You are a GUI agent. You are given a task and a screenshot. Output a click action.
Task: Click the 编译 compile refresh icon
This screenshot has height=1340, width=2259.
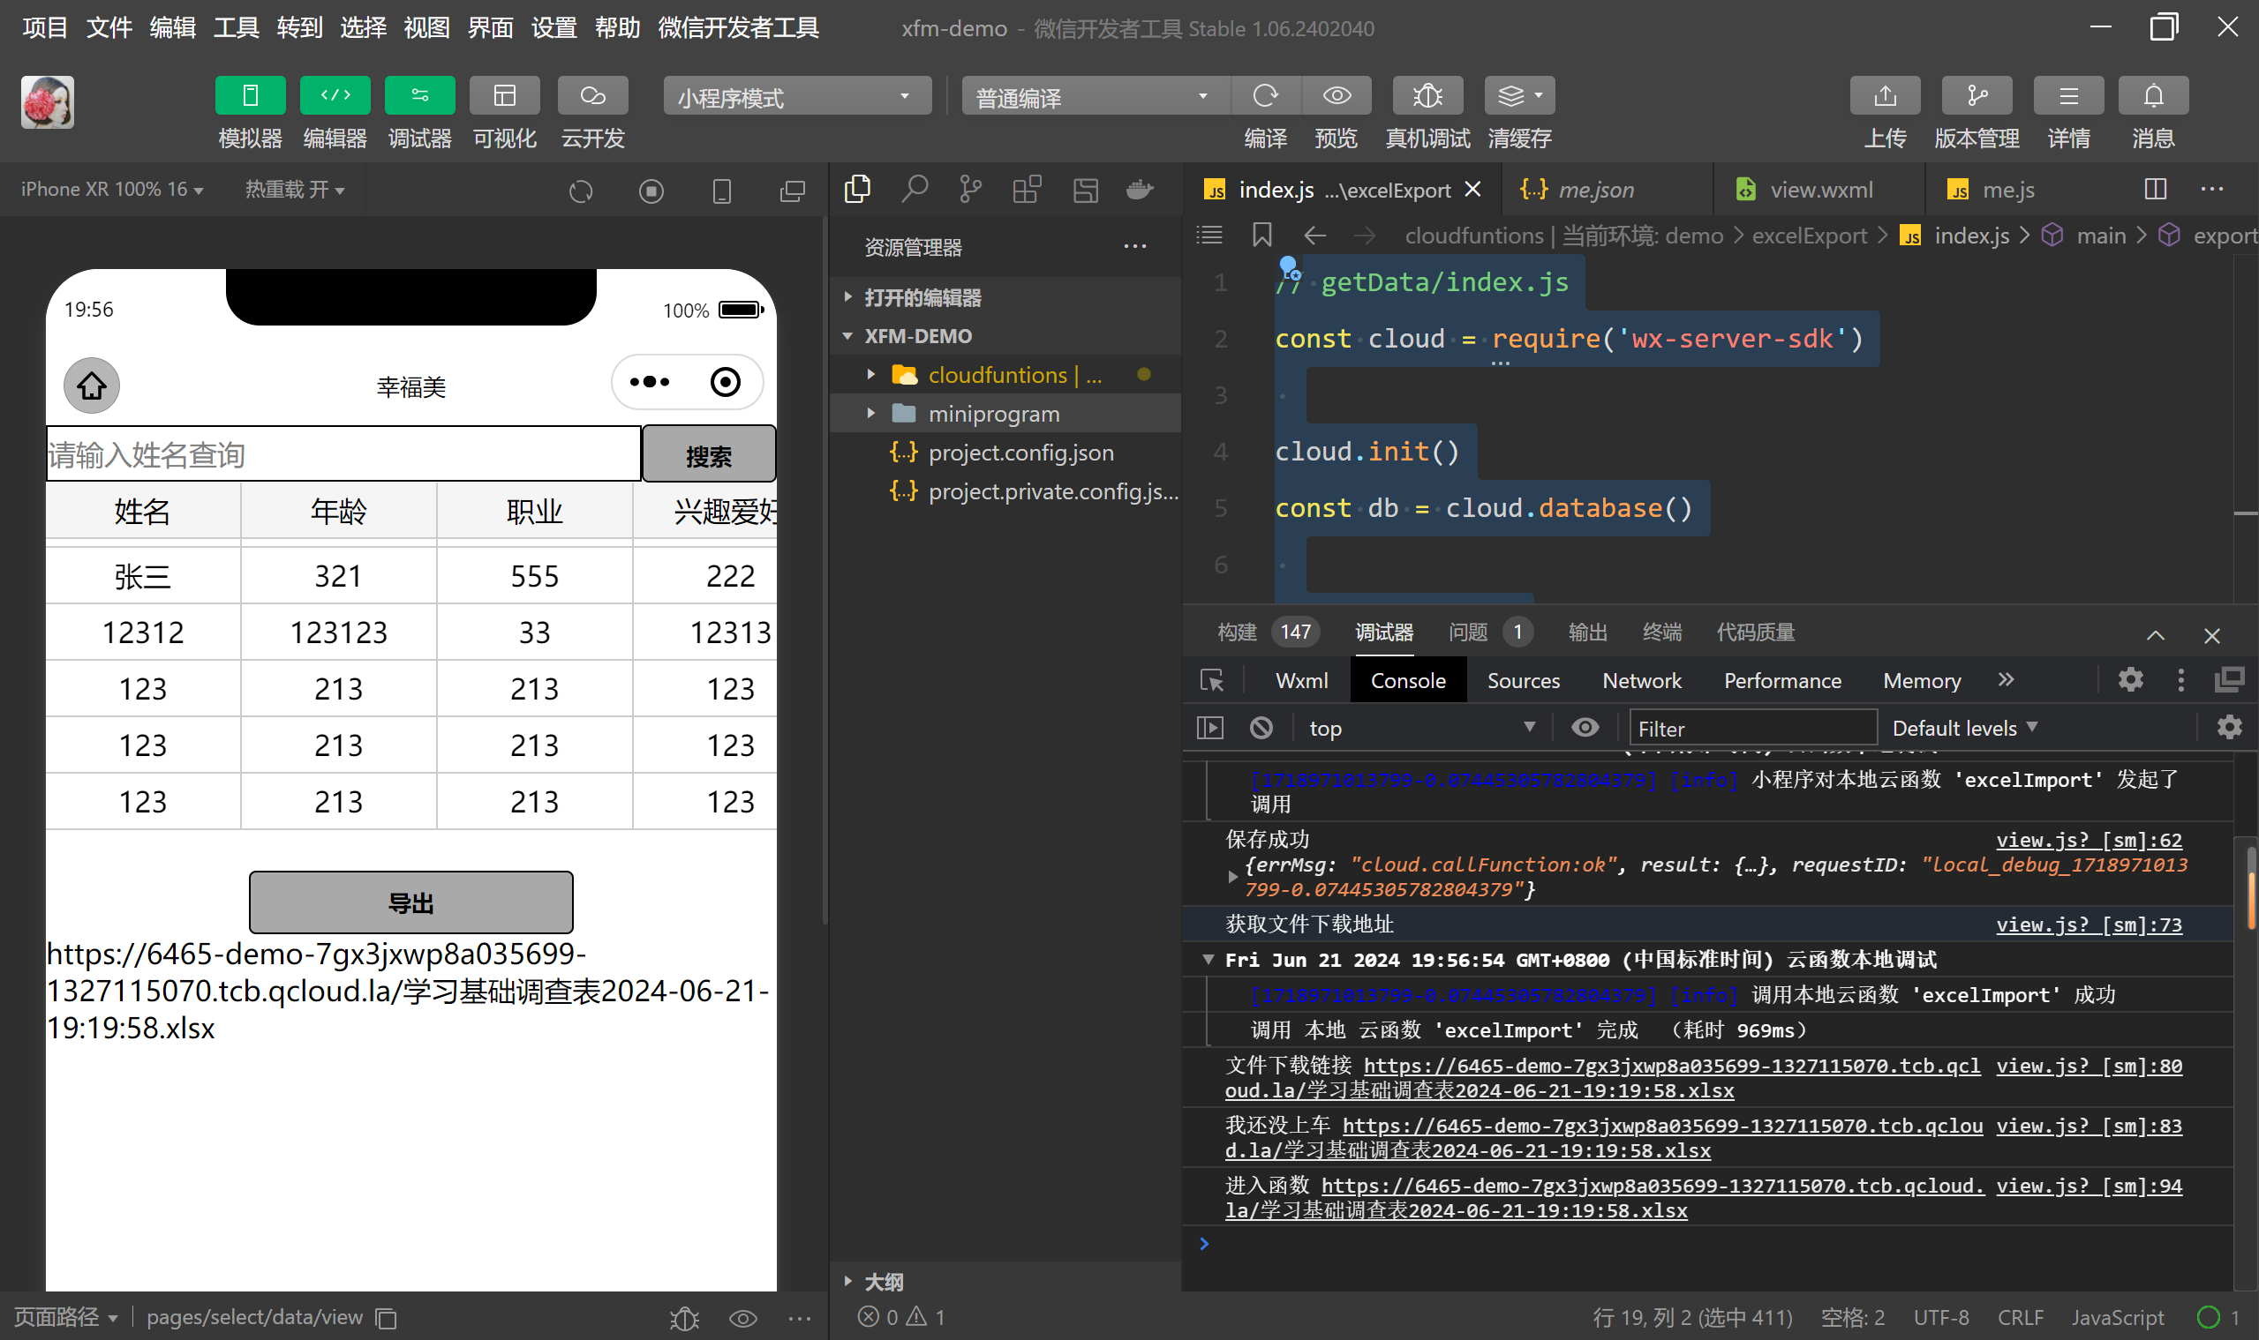(x=1265, y=95)
